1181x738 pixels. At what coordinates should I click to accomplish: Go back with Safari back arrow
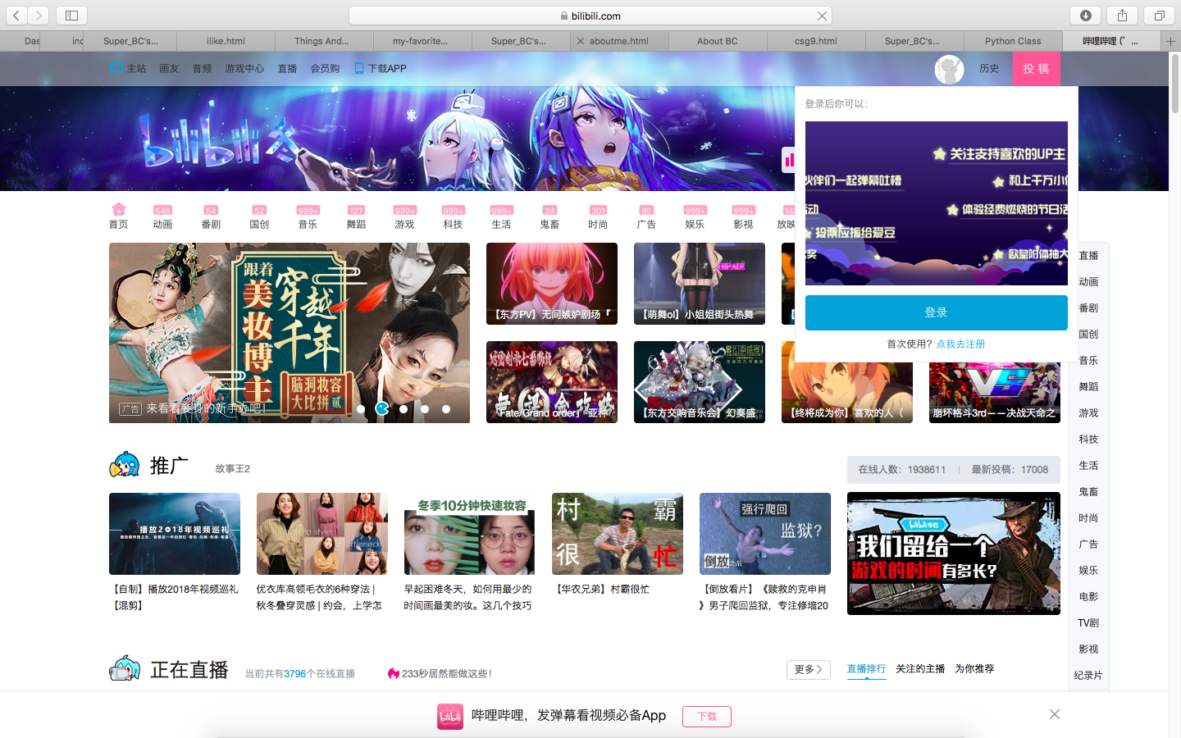coord(16,15)
